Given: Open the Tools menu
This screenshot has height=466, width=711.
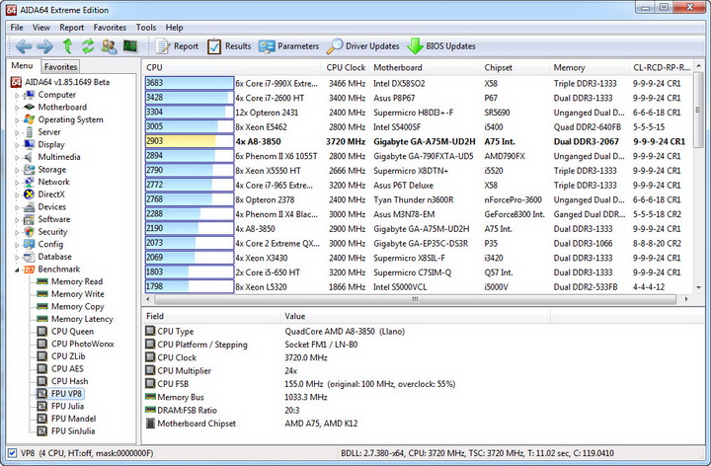Looking at the screenshot, I should coord(146,28).
